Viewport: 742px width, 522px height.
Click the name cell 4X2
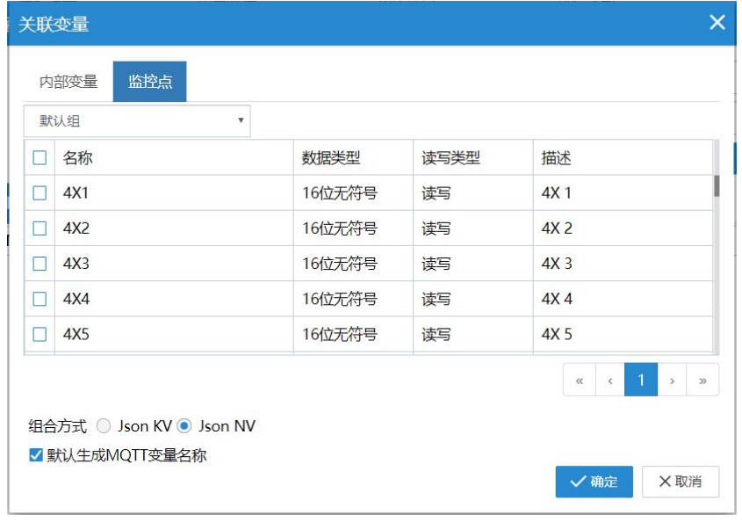174,228
